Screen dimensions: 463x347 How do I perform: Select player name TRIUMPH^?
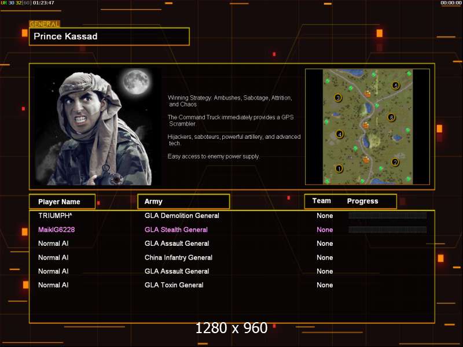coord(55,216)
